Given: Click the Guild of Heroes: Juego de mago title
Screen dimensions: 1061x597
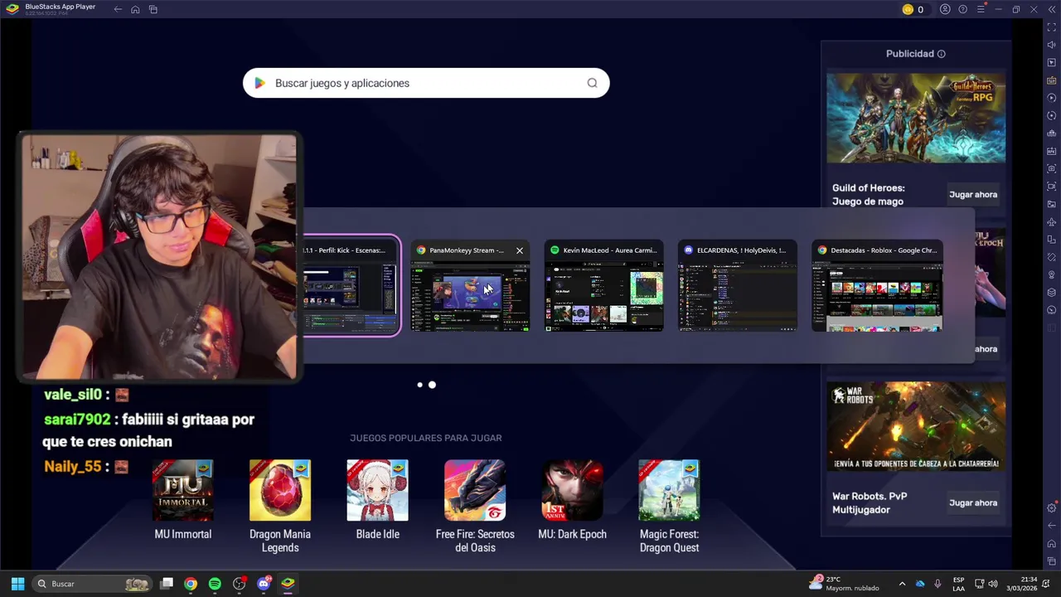Looking at the screenshot, I should point(868,195).
